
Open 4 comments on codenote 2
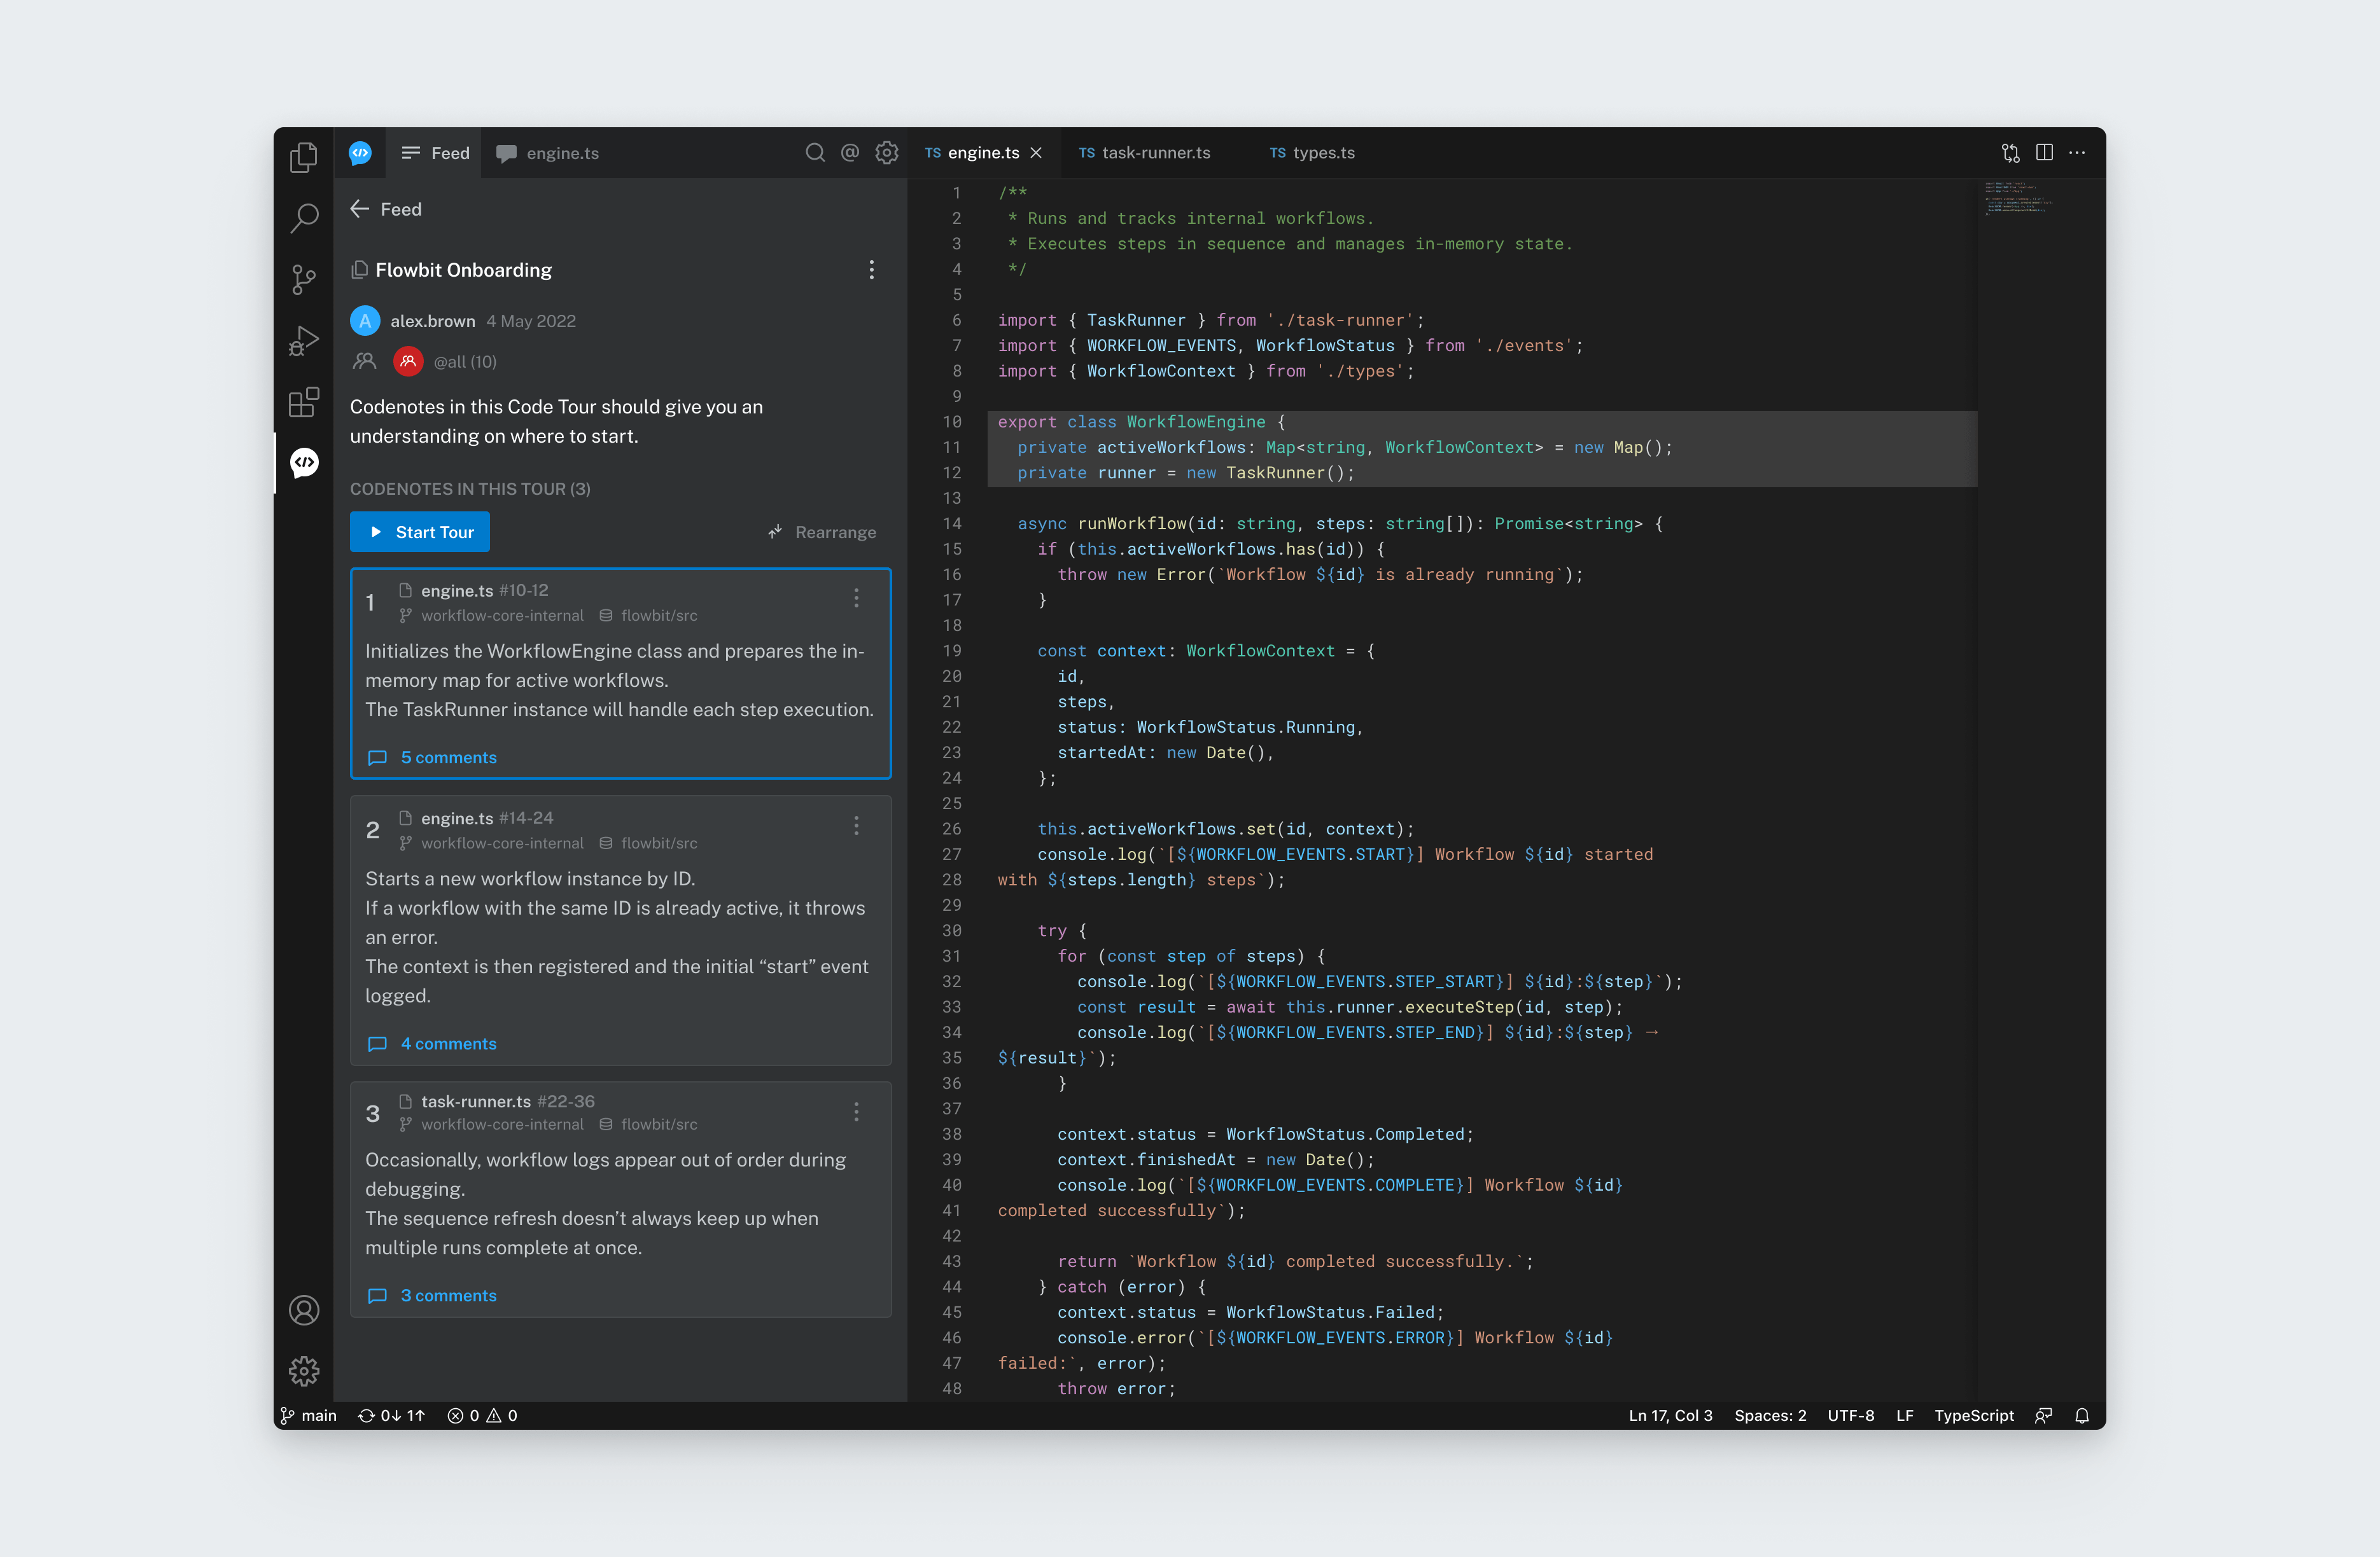432,1043
